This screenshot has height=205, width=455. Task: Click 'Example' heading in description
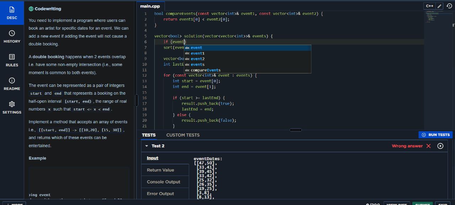tap(37, 158)
